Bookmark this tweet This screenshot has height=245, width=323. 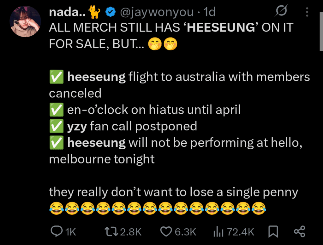coord(273,232)
